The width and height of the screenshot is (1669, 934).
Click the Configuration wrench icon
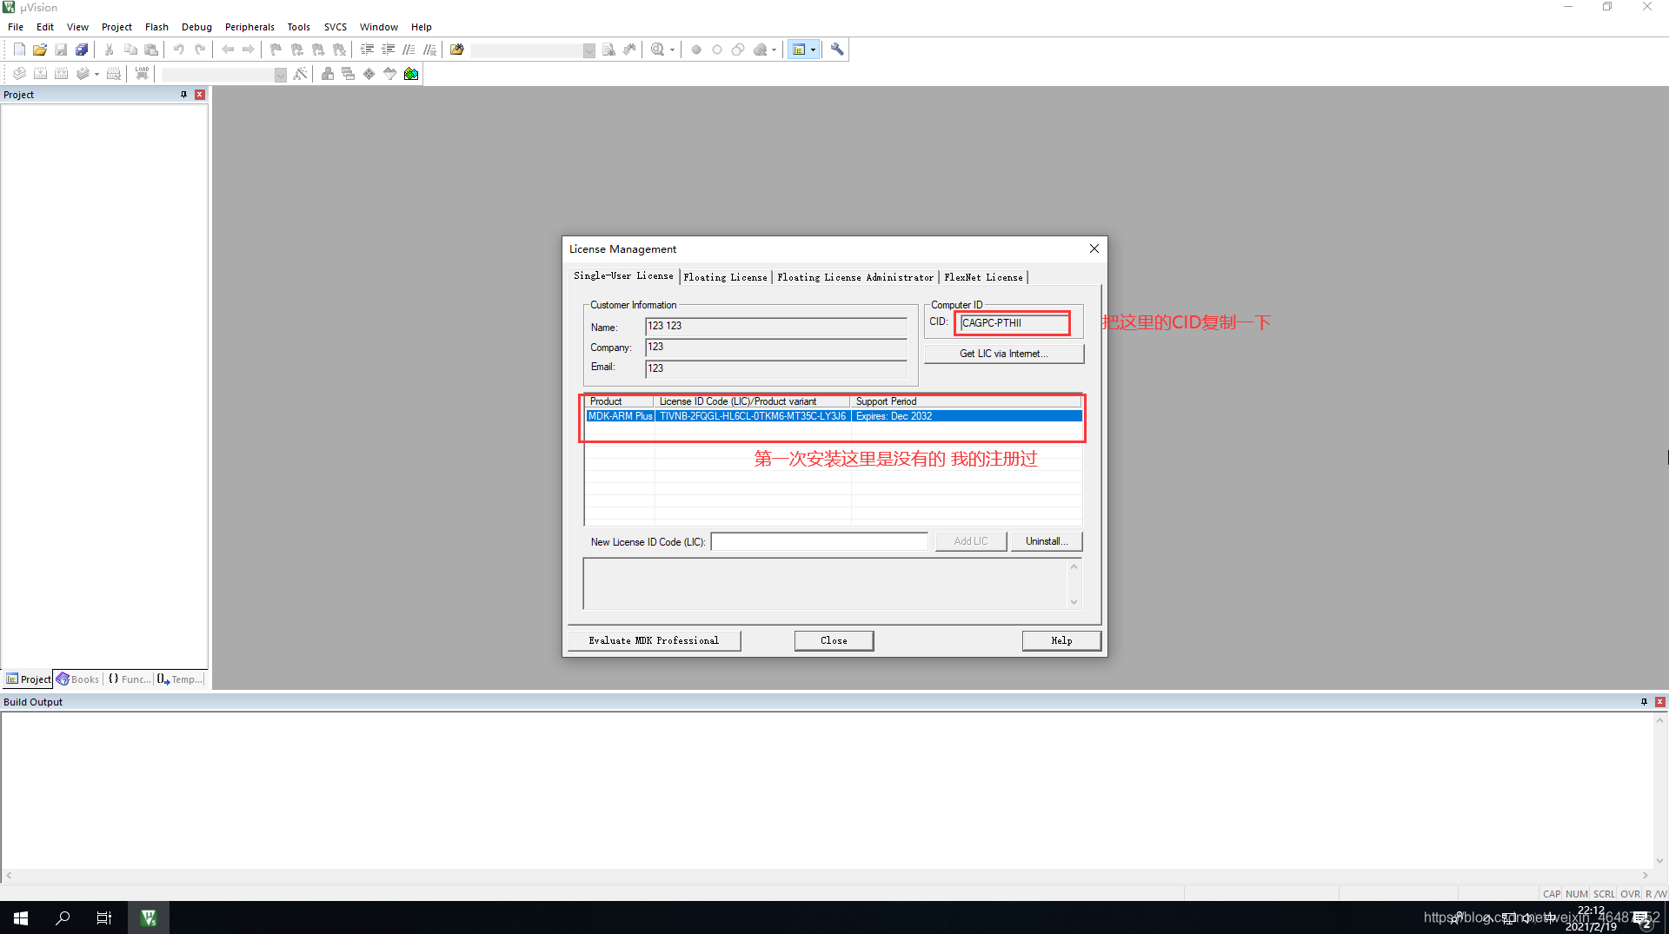[x=837, y=50]
